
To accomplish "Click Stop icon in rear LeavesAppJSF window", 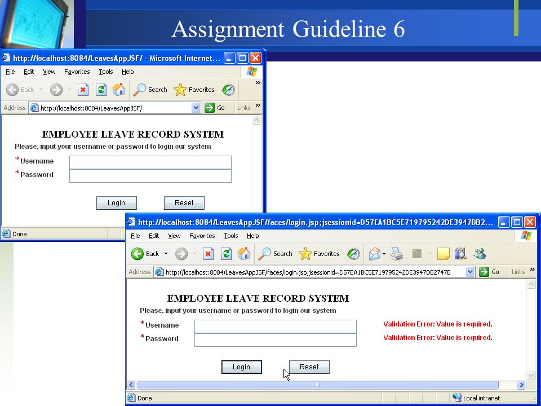I will click(x=83, y=90).
